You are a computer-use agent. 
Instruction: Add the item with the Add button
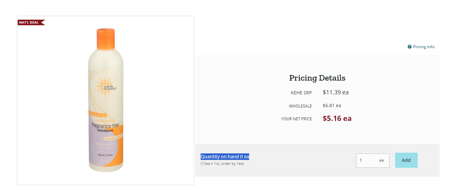(406, 160)
